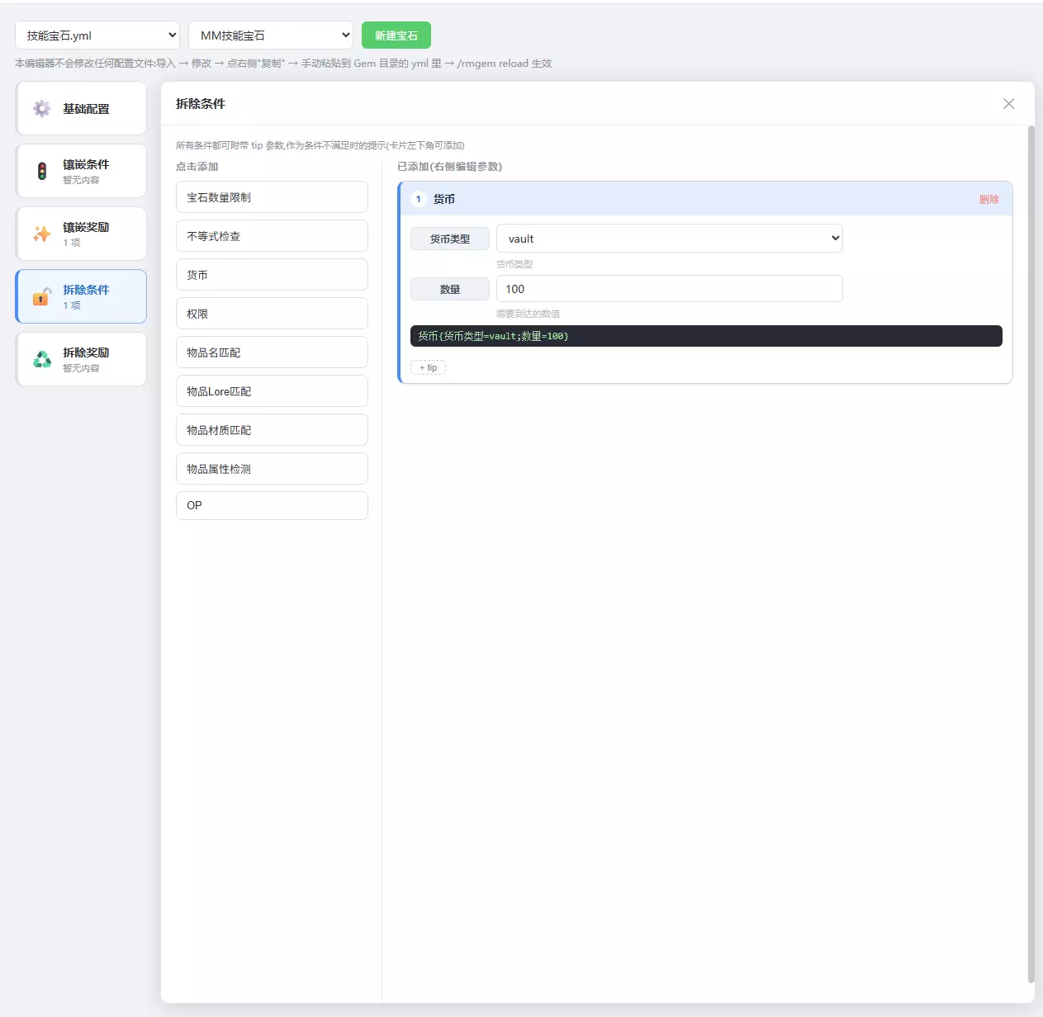Expand the 货币类型 vault dropdown
This screenshot has height=1017, width=1043.
click(x=670, y=239)
